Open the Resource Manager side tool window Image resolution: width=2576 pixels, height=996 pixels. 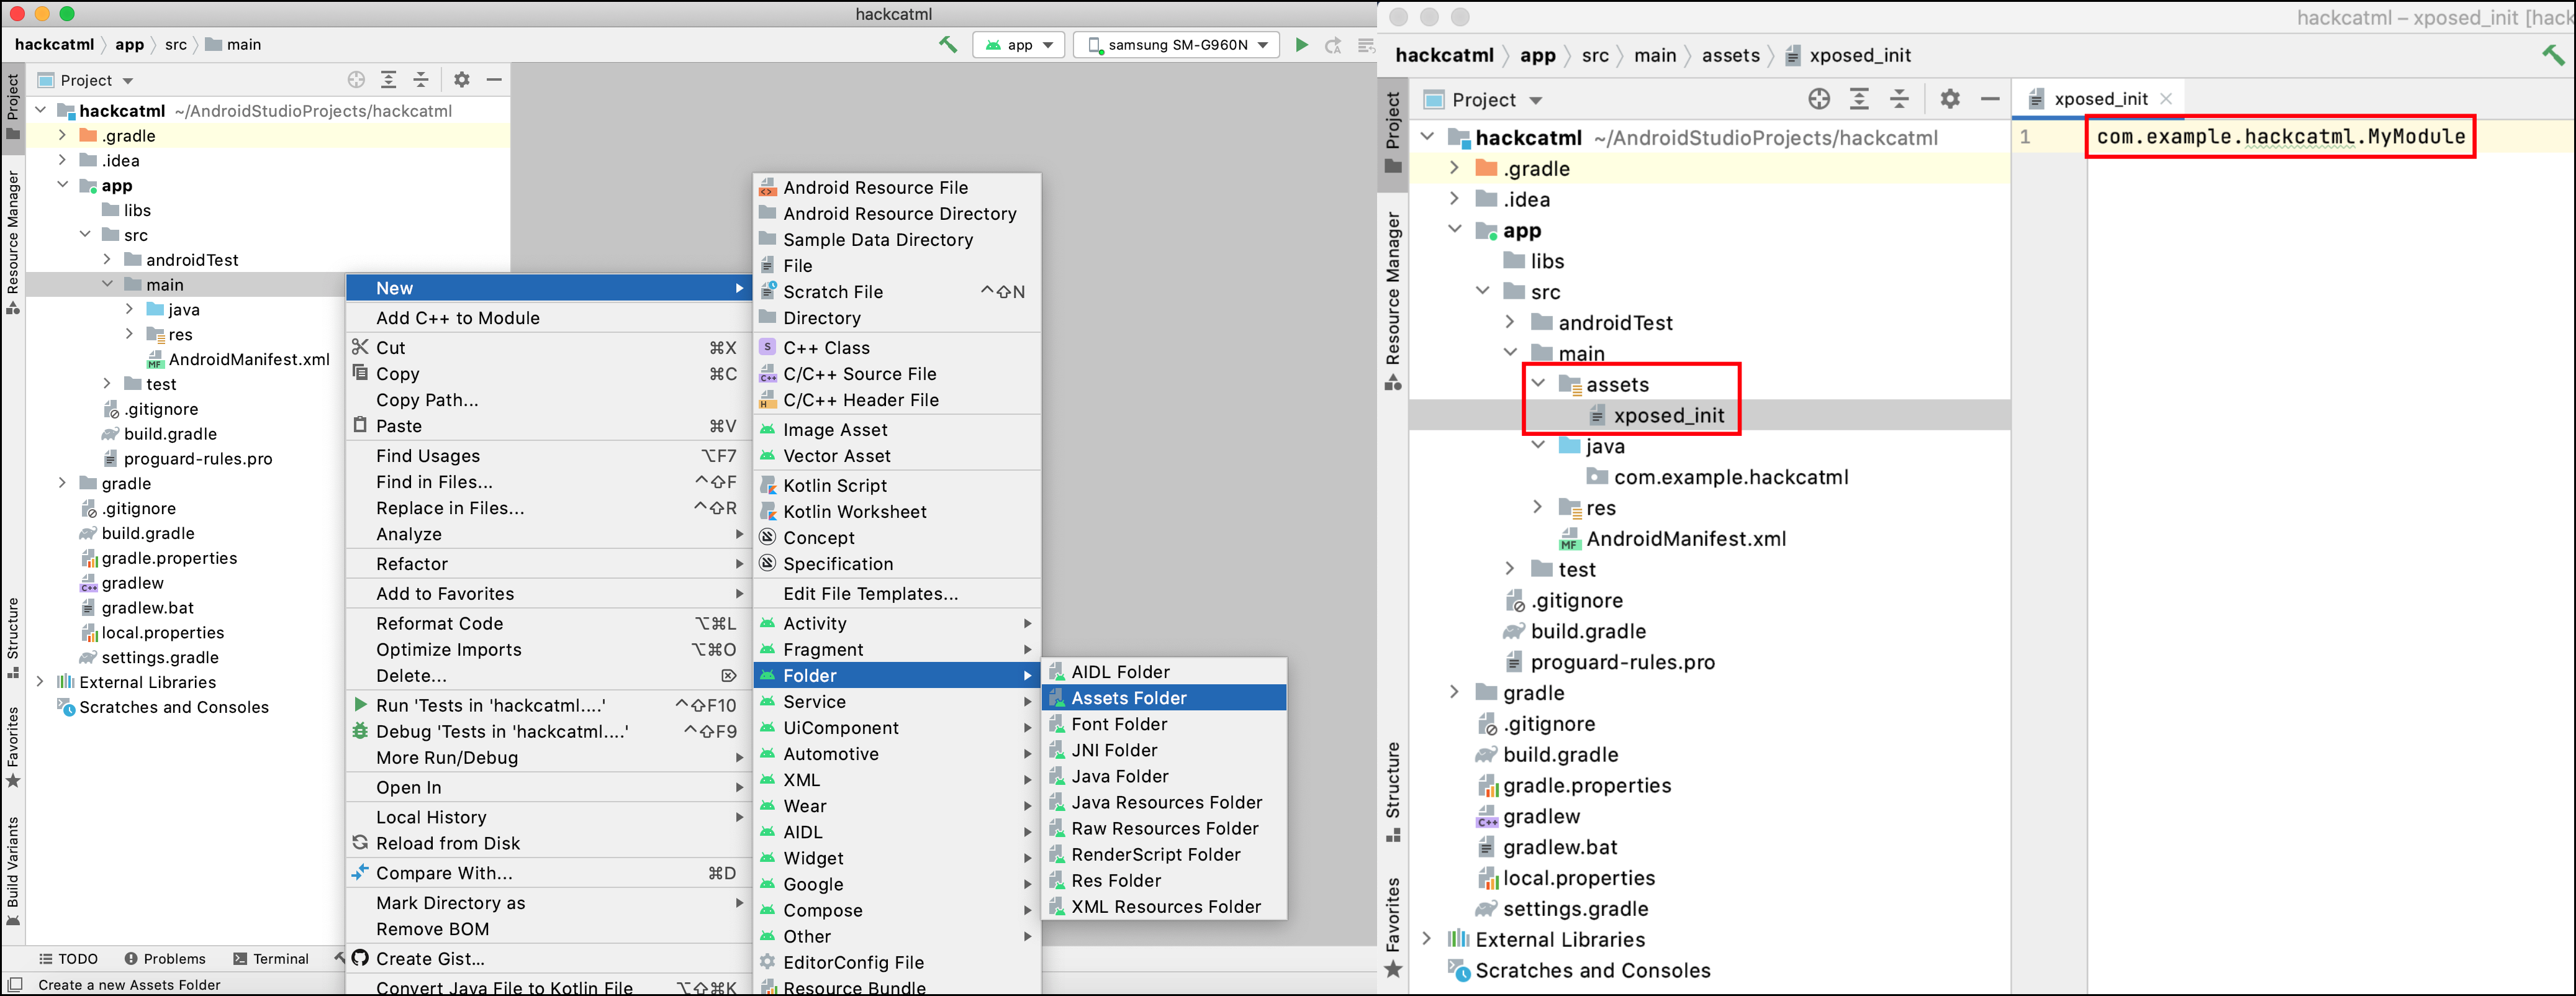pyautogui.click(x=13, y=240)
